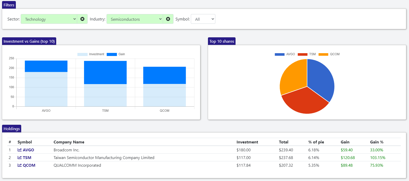Open the TSM symbol link
The width and height of the screenshot is (409, 181).
point(27,158)
